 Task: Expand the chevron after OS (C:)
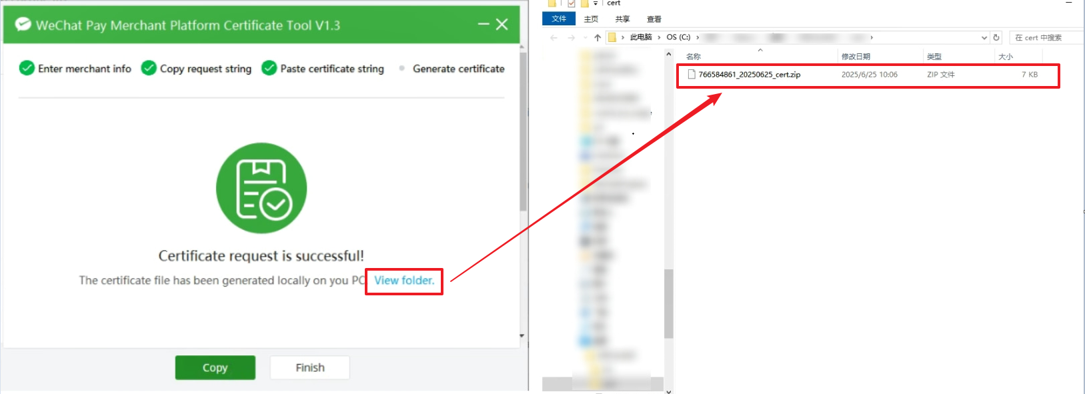pyautogui.click(x=698, y=37)
